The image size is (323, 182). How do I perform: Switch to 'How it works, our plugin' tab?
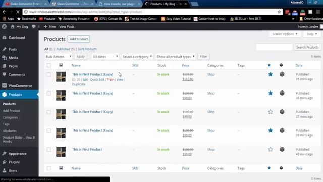tap(119, 4)
